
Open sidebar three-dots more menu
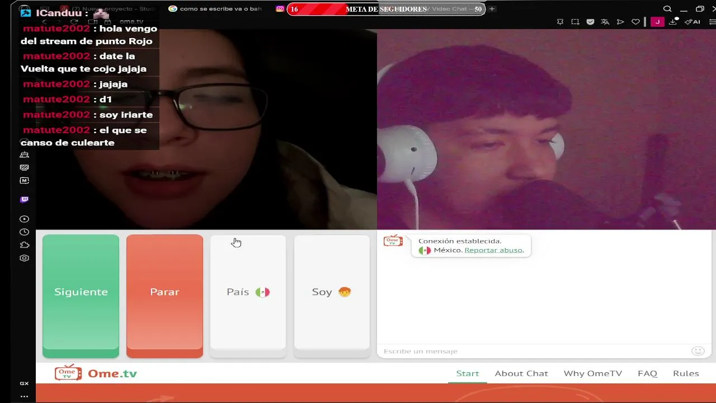(24, 396)
